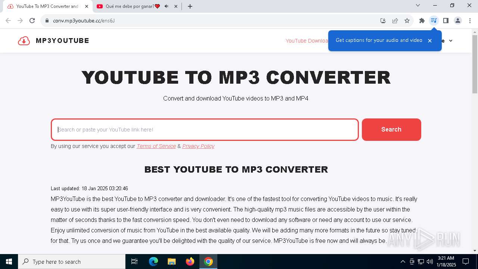Go forward to next page
This screenshot has height=269, width=478.
coord(20,21)
